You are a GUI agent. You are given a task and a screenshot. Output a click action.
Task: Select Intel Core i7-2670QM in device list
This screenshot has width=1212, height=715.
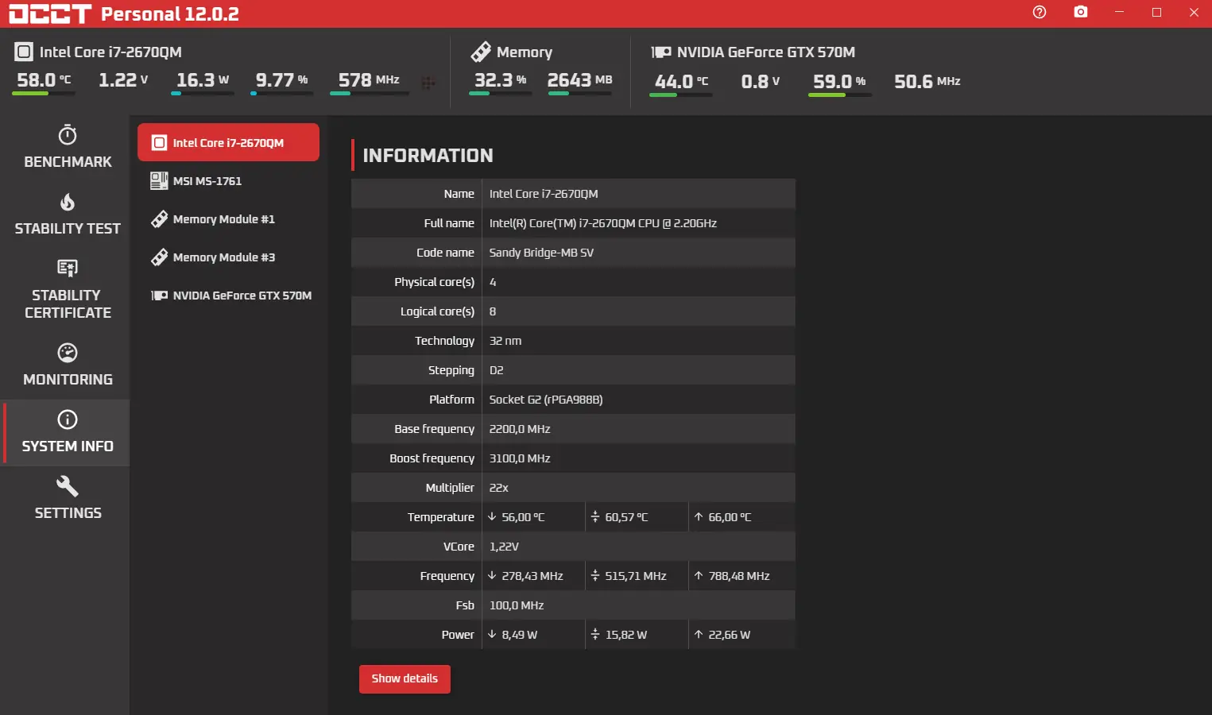coord(228,142)
